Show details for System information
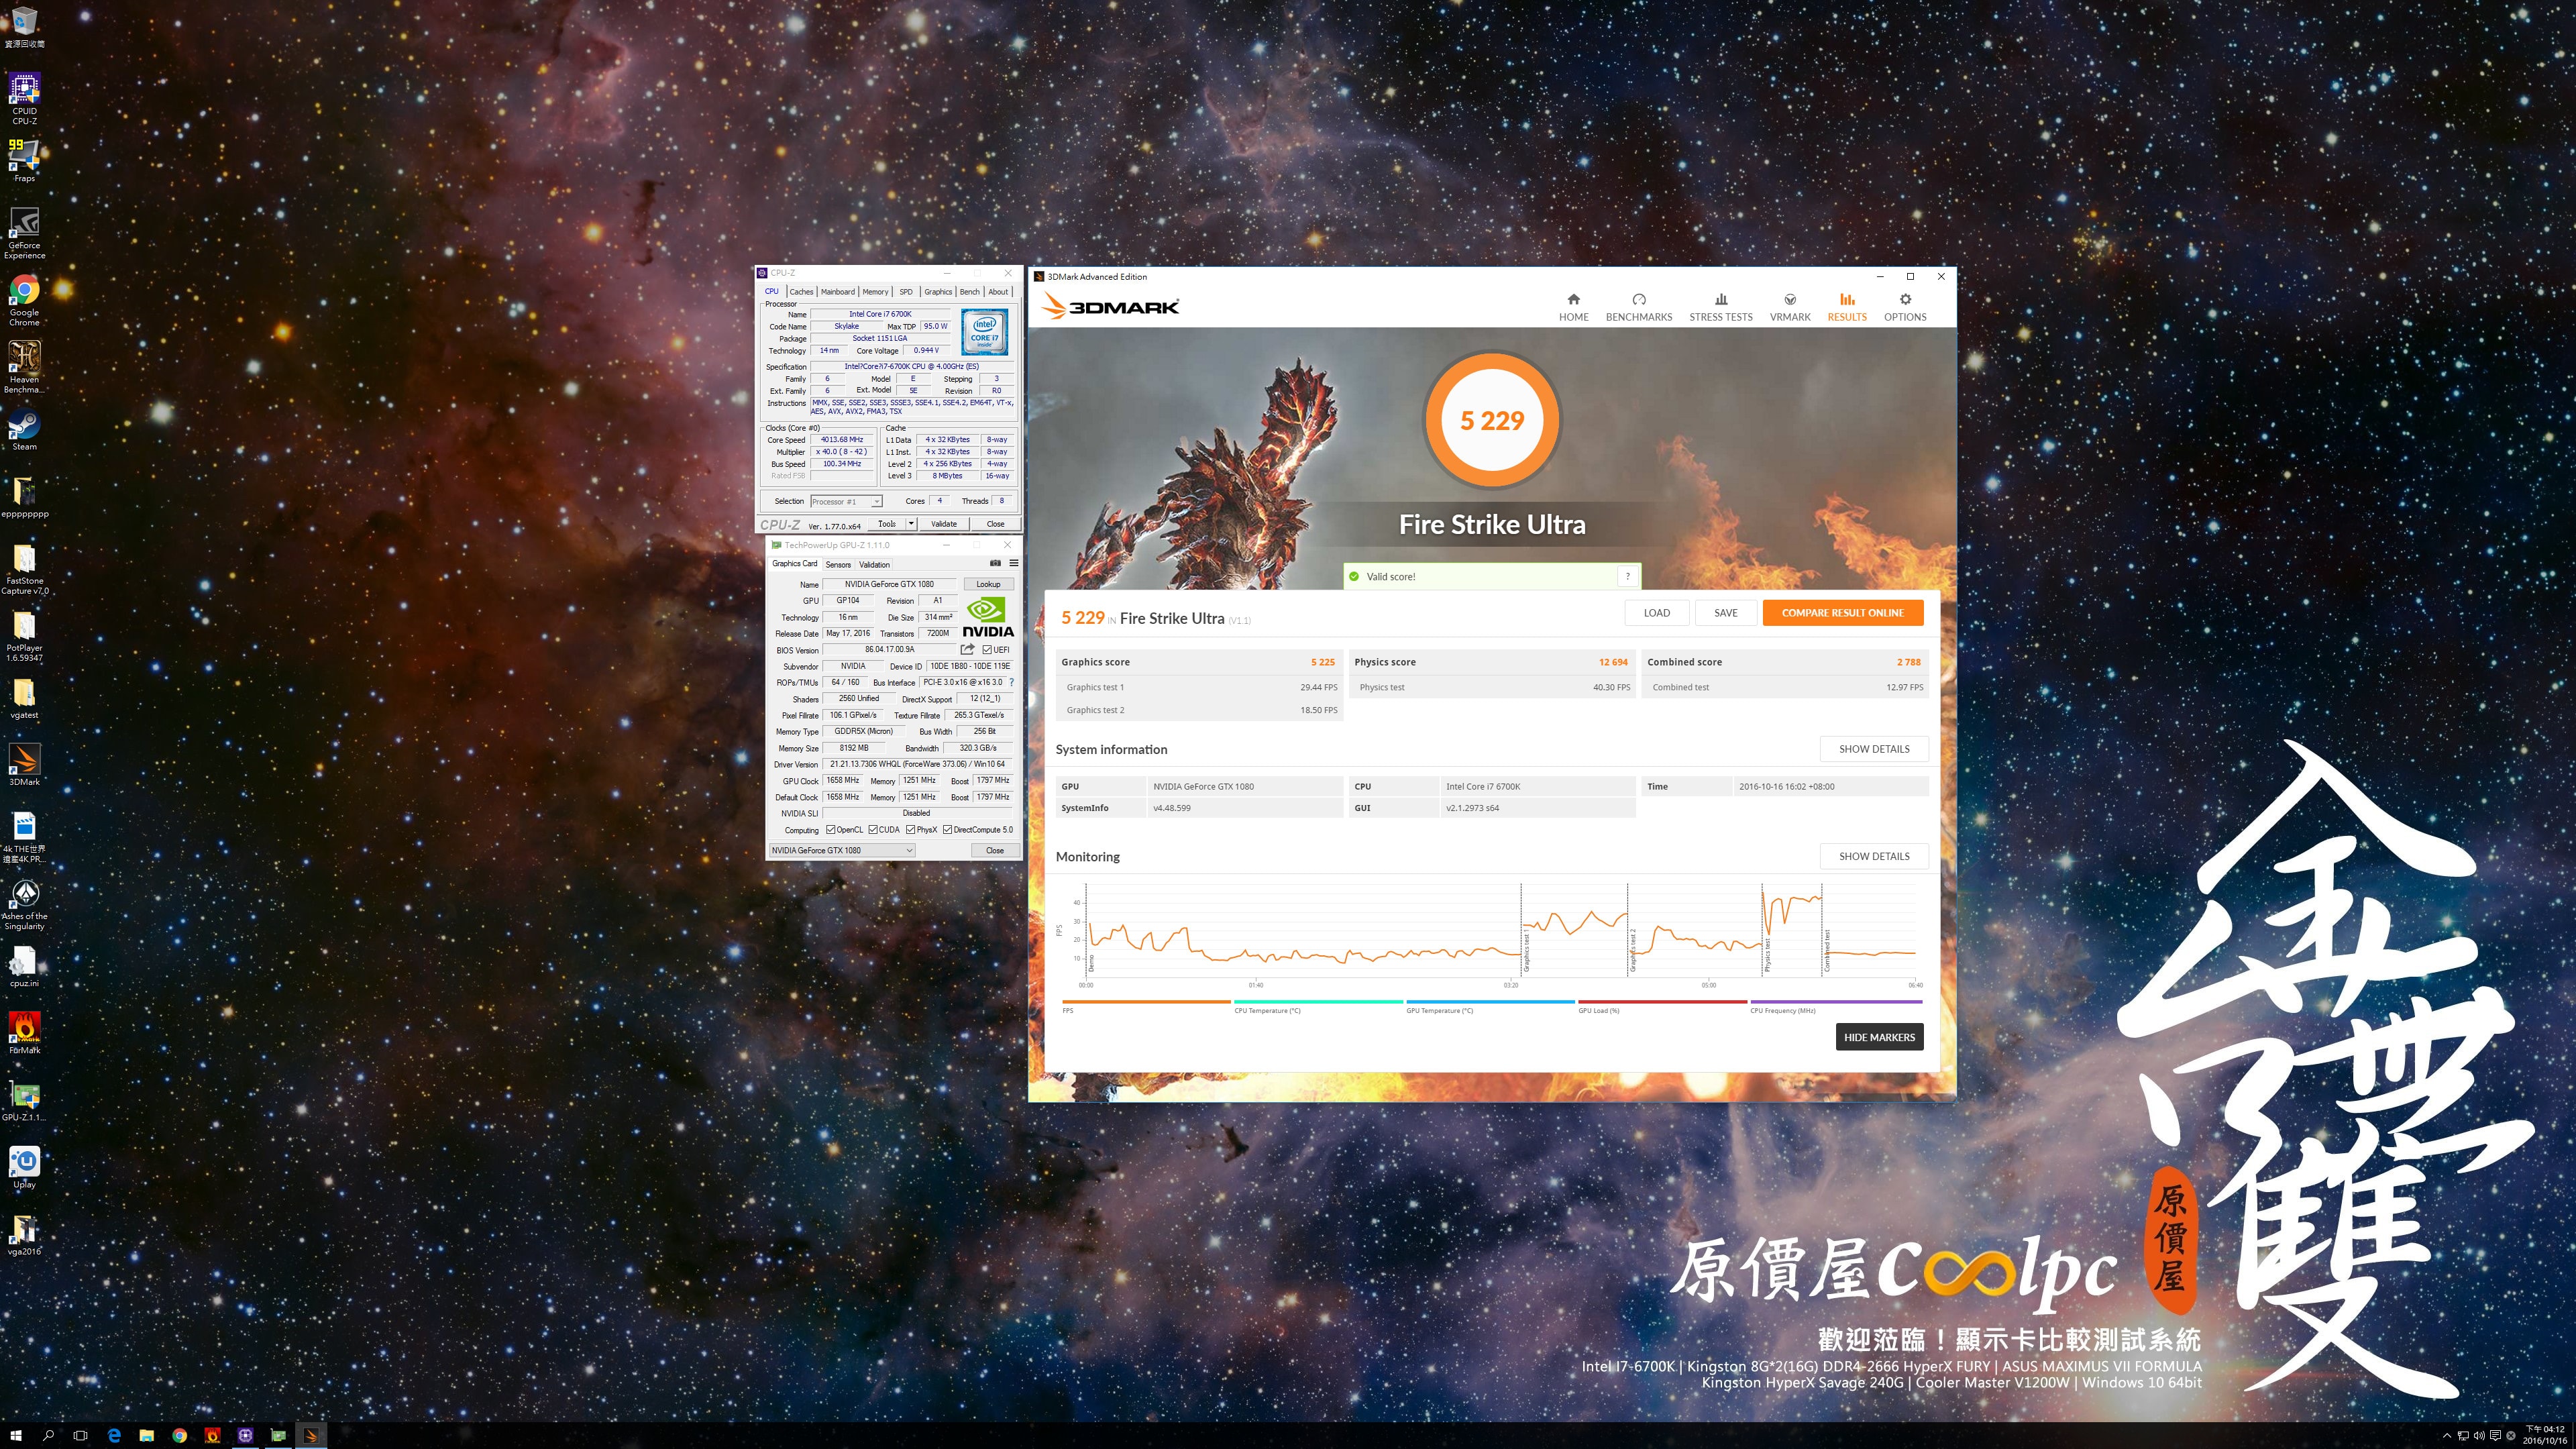This screenshot has height=1449, width=2576. (x=1873, y=749)
